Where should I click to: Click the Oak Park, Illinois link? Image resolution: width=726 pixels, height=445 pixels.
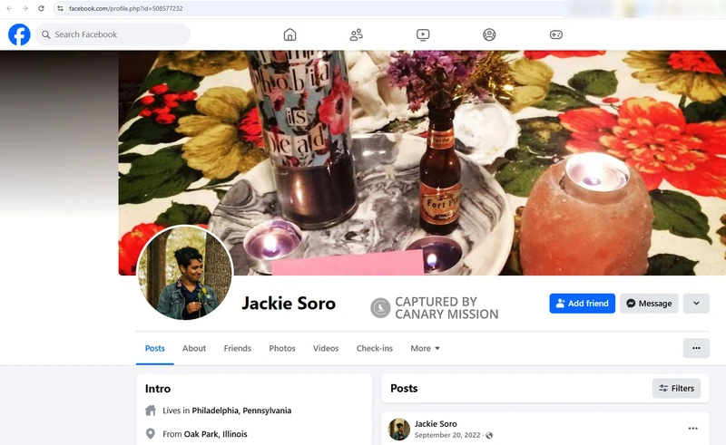[x=216, y=434]
